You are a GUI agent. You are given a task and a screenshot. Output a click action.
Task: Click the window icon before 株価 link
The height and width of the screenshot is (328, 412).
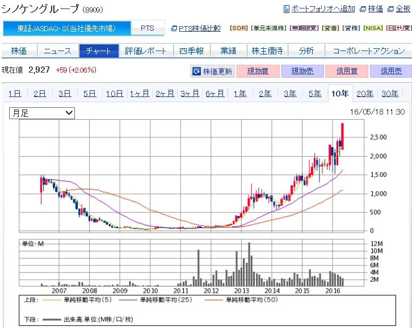coord(363,9)
